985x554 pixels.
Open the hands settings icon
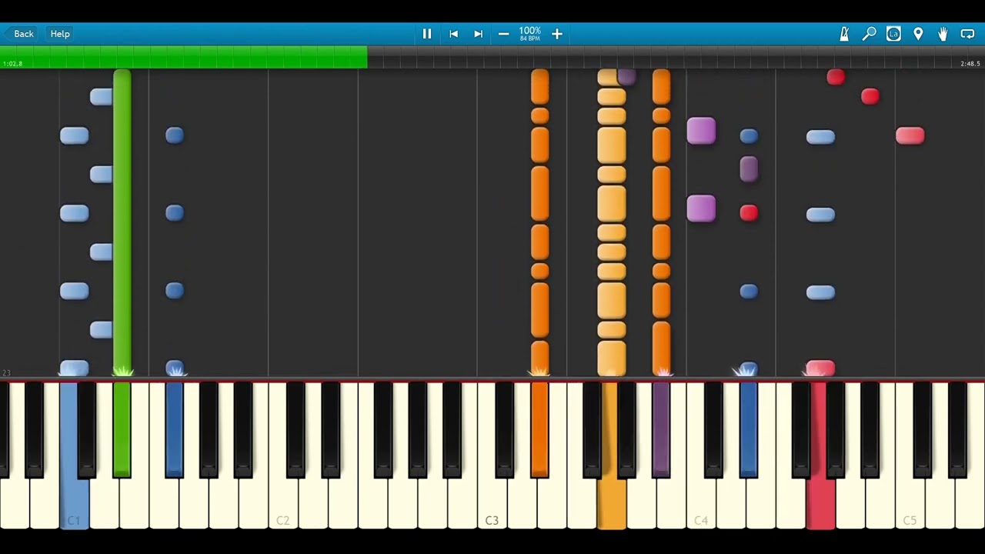[x=943, y=34]
